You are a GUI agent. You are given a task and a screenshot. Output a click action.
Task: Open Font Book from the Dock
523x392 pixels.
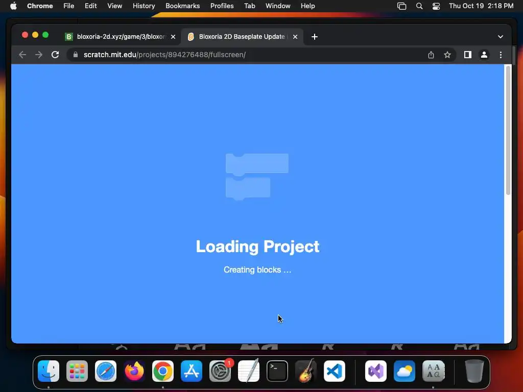point(433,371)
